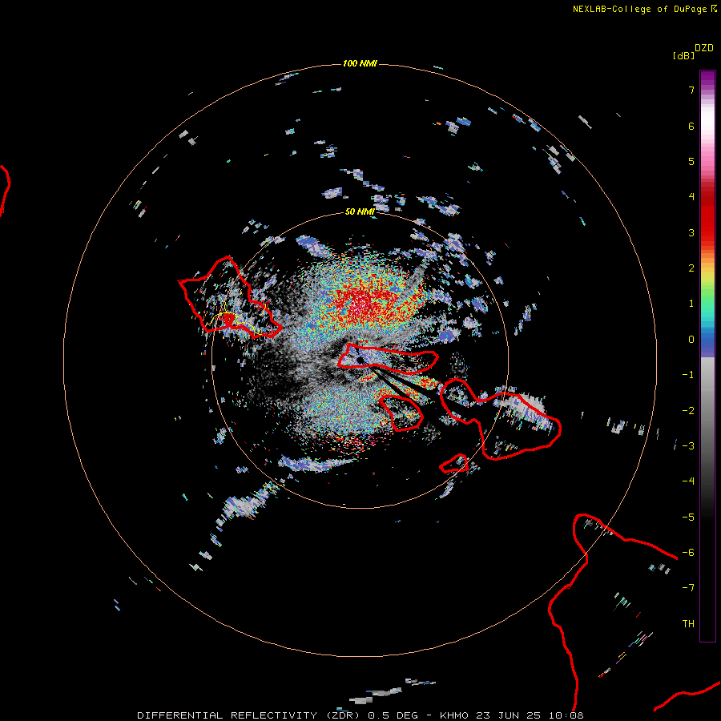The image size is (721, 721).
Task: Click the 5 tick label on the scale
Action: tap(691, 161)
